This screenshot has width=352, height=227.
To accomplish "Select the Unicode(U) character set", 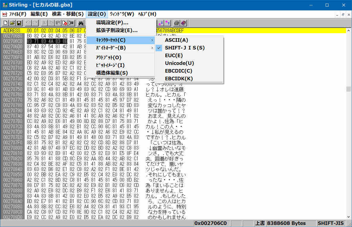I will coord(189,63).
